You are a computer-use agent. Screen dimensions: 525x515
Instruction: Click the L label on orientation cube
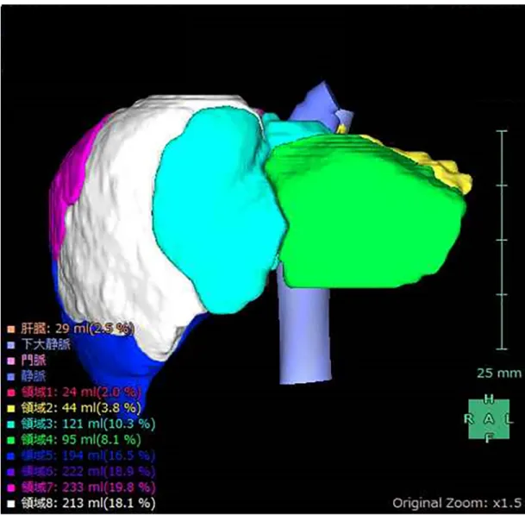click(x=509, y=419)
